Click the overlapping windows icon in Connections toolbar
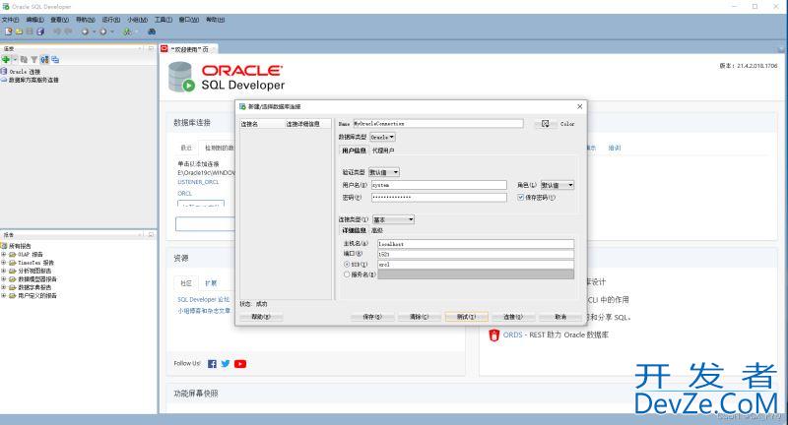 click(55, 59)
